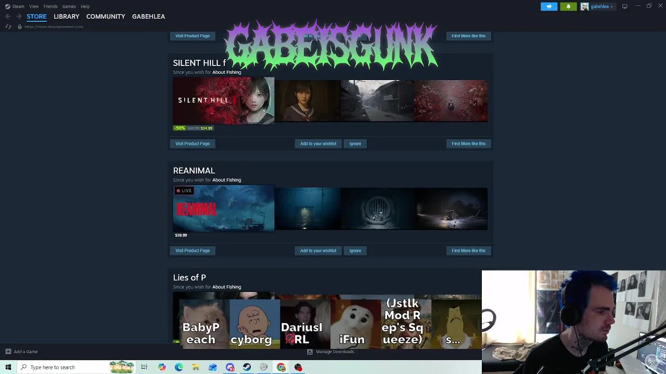The image size is (666, 374).
Task: Switch to the LIBRARY tab
Action: coord(67,17)
